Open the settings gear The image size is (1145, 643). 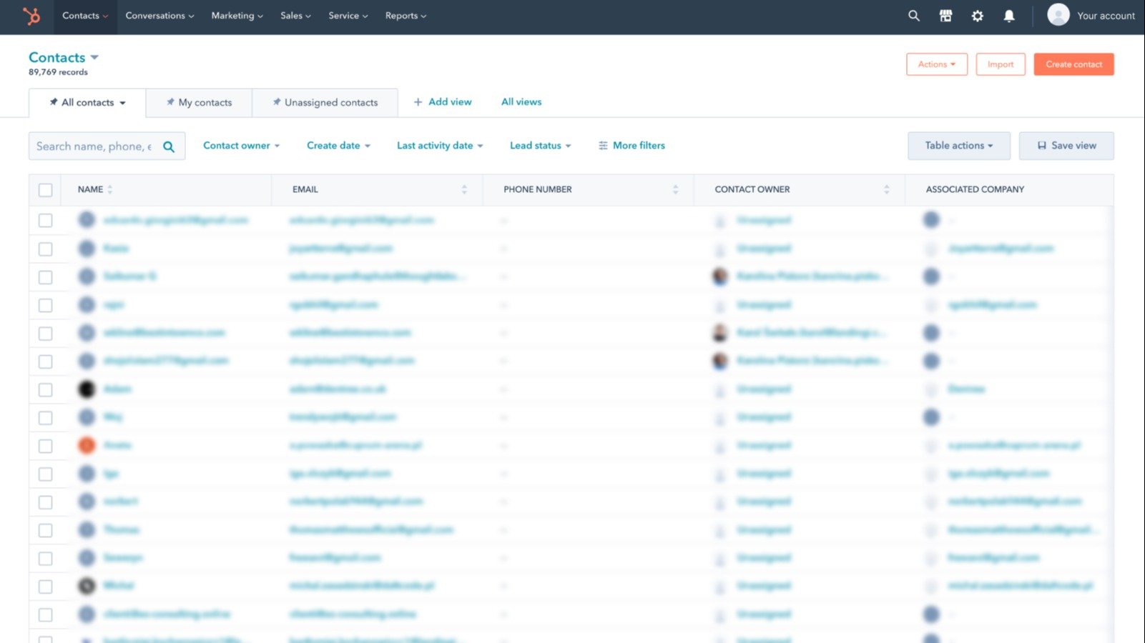tap(977, 15)
